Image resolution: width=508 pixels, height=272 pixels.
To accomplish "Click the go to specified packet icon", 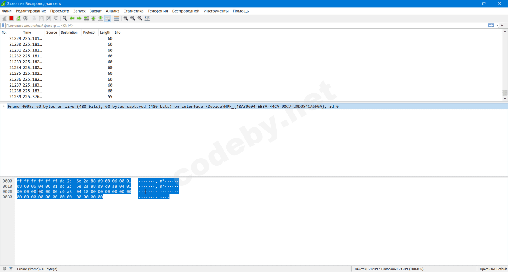I will click(86, 18).
